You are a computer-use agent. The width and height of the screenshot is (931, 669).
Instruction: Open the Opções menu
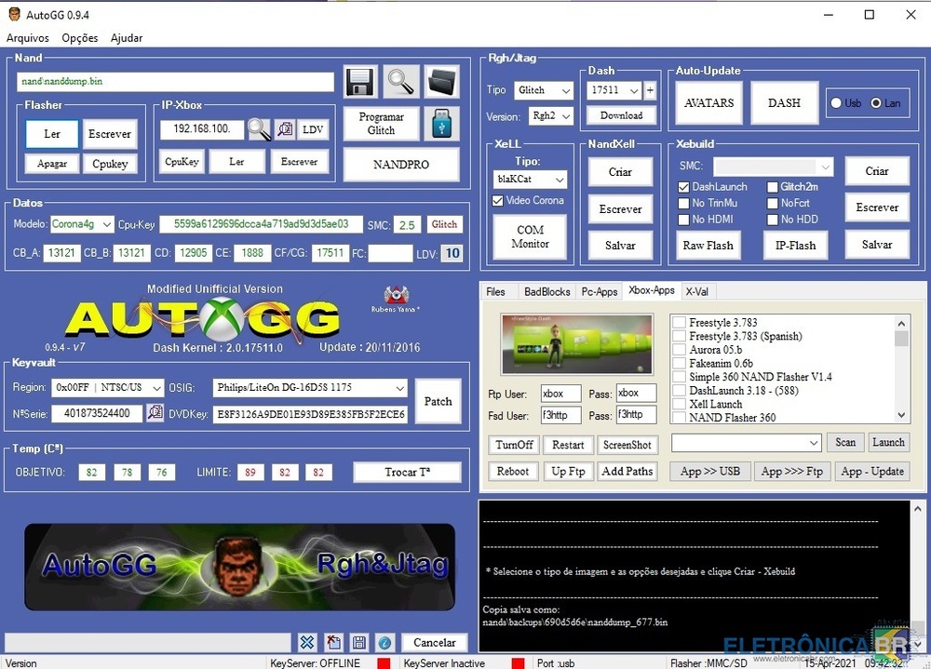(80, 38)
